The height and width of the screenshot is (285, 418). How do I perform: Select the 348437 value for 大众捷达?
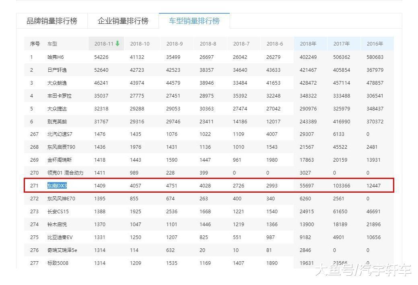[x=375, y=109]
